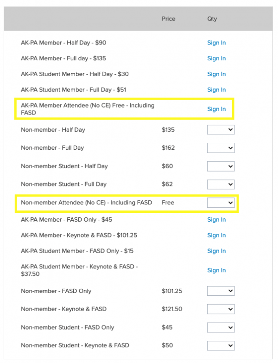Click the Free price for Non-member Attendee
The height and width of the screenshot is (363, 278).
tap(168, 203)
